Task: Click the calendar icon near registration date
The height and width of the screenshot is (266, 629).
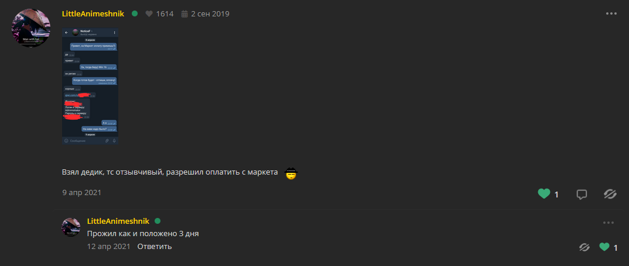Action: [x=184, y=13]
